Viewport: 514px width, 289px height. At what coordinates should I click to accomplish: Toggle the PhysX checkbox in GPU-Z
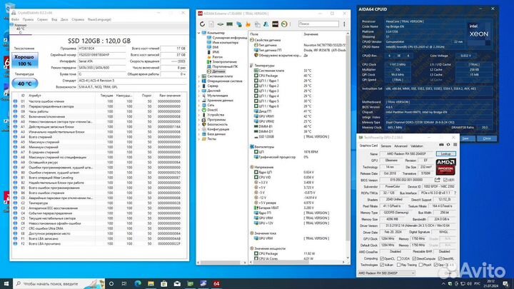pos(420,265)
